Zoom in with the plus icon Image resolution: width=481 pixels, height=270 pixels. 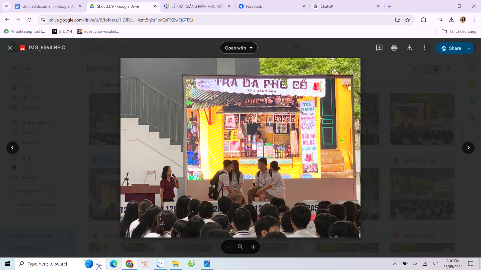253,247
